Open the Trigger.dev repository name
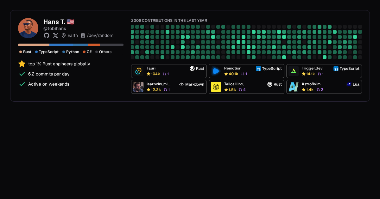380x199 pixels. (x=312, y=68)
